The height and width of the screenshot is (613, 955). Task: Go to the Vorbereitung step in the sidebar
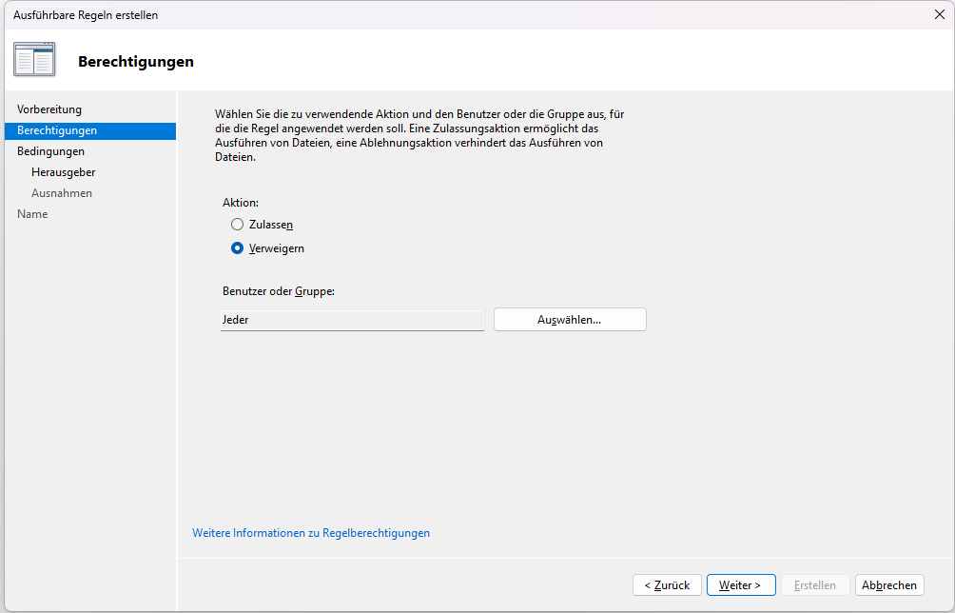(x=49, y=109)
